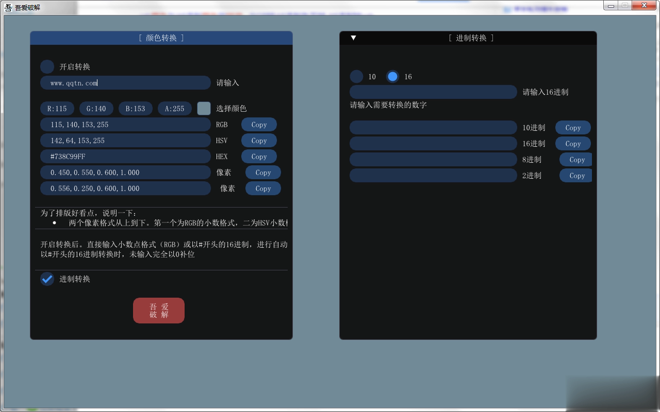
Task: Click the 10进制 output field
Action: 433,128
